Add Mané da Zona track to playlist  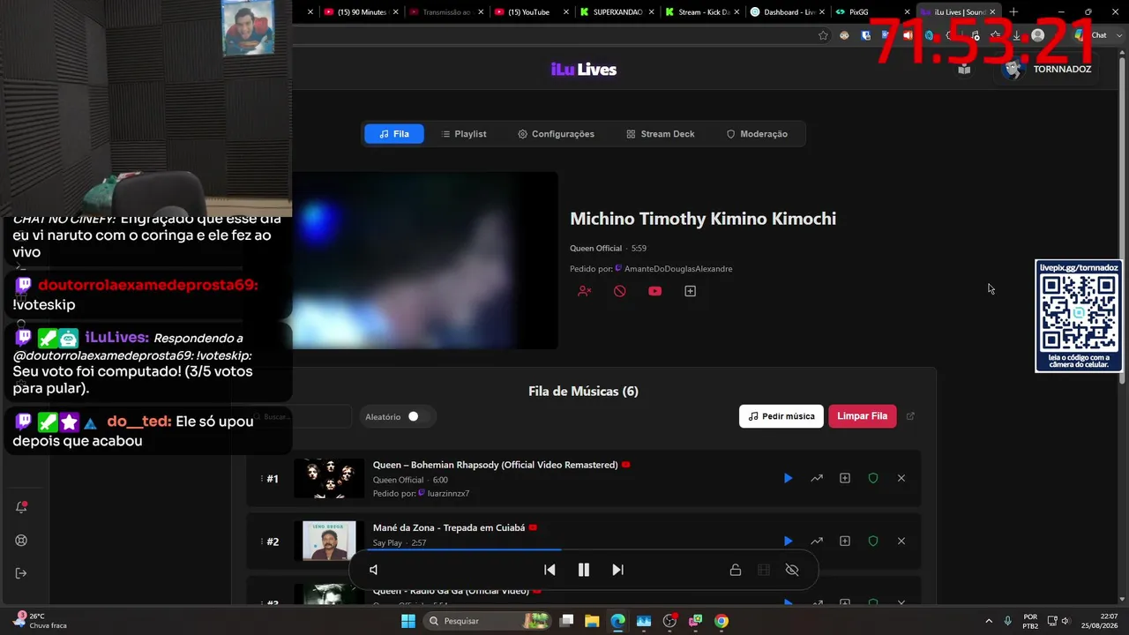[845, 541]
